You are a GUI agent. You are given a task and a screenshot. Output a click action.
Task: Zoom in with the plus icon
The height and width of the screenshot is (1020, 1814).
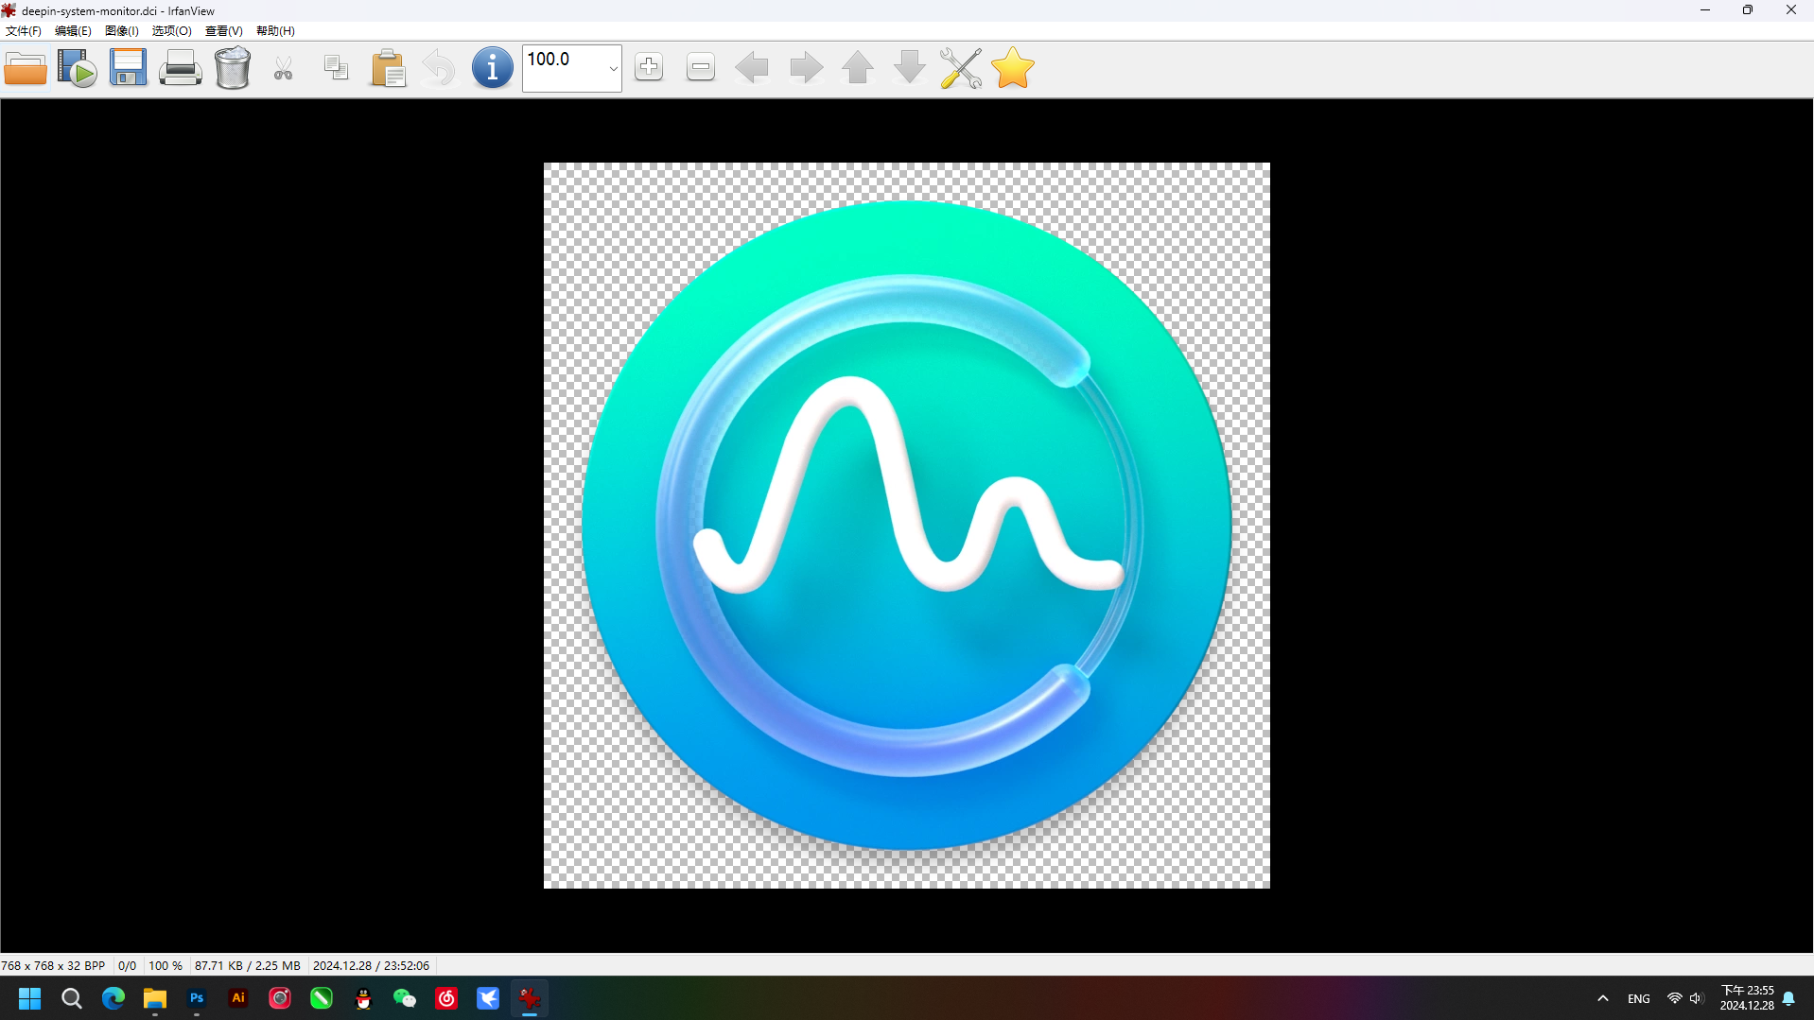(x=649, y=67)
